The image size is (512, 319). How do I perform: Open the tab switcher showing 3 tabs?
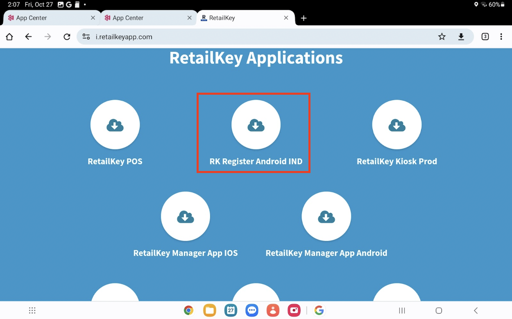(x=485, y=36)
